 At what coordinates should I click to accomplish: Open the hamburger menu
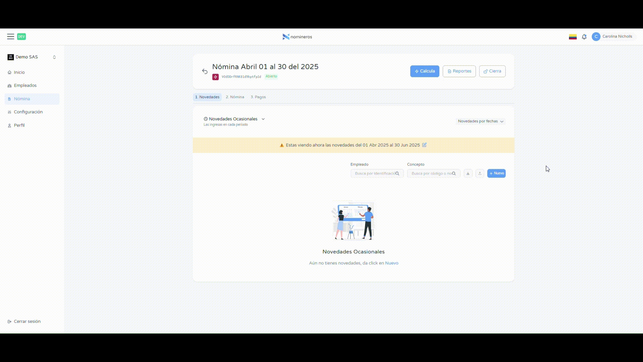point(10,37)
